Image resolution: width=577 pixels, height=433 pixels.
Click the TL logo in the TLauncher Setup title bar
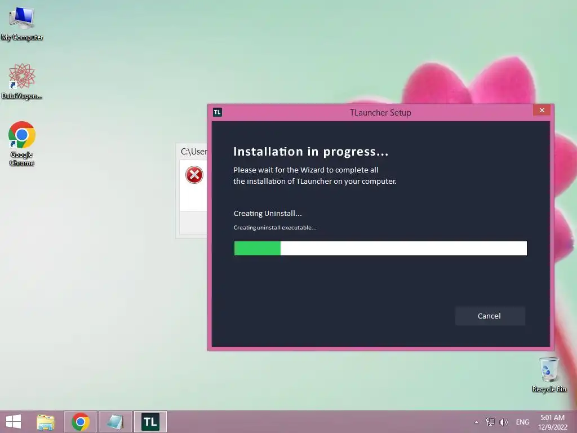click(x=218, y=112)
